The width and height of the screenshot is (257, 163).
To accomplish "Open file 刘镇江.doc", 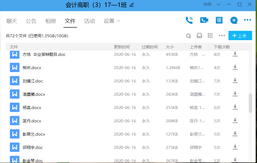I will (33, 81).
